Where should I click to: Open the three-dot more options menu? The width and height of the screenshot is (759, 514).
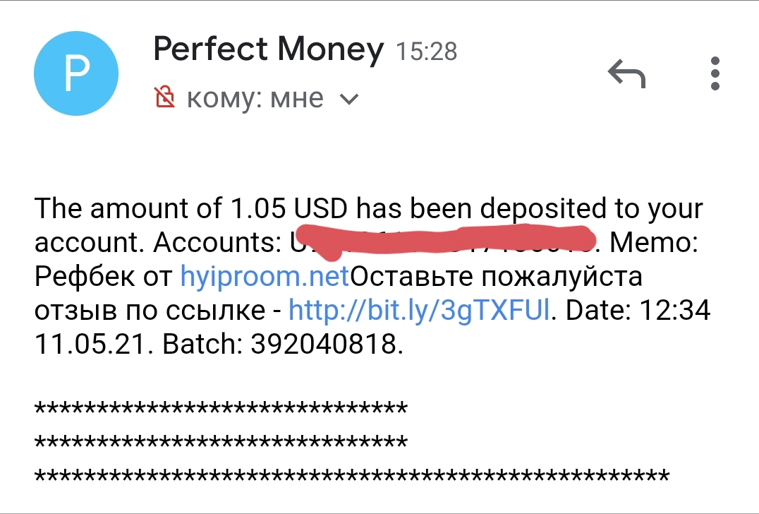(x=715, y=73)
